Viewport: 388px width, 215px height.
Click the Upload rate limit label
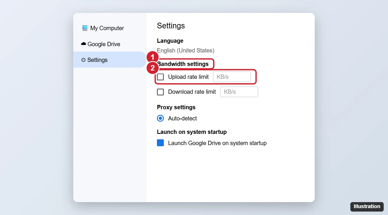click(x=189, y=77)
